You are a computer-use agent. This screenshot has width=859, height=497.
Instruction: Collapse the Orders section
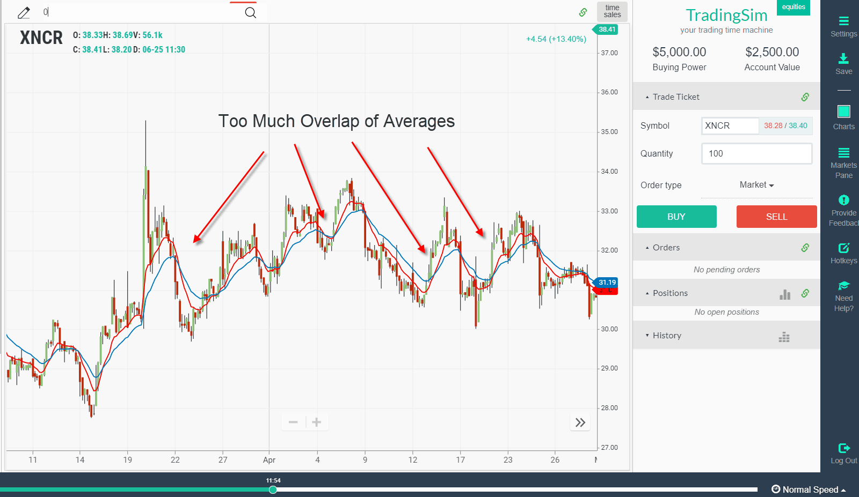click(x=647, y=248)
